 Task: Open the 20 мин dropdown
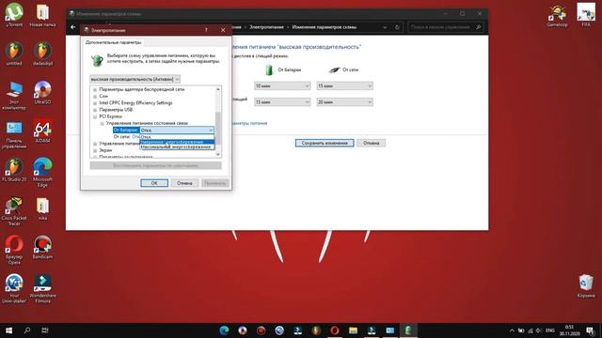[344, 102]
